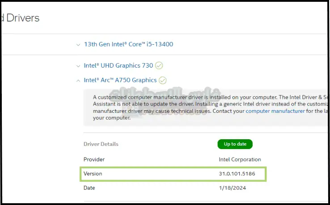Select the Intel UHD Graphics 730 label
The height and width of the screenshot is (205, 330).
click(118, 65)
